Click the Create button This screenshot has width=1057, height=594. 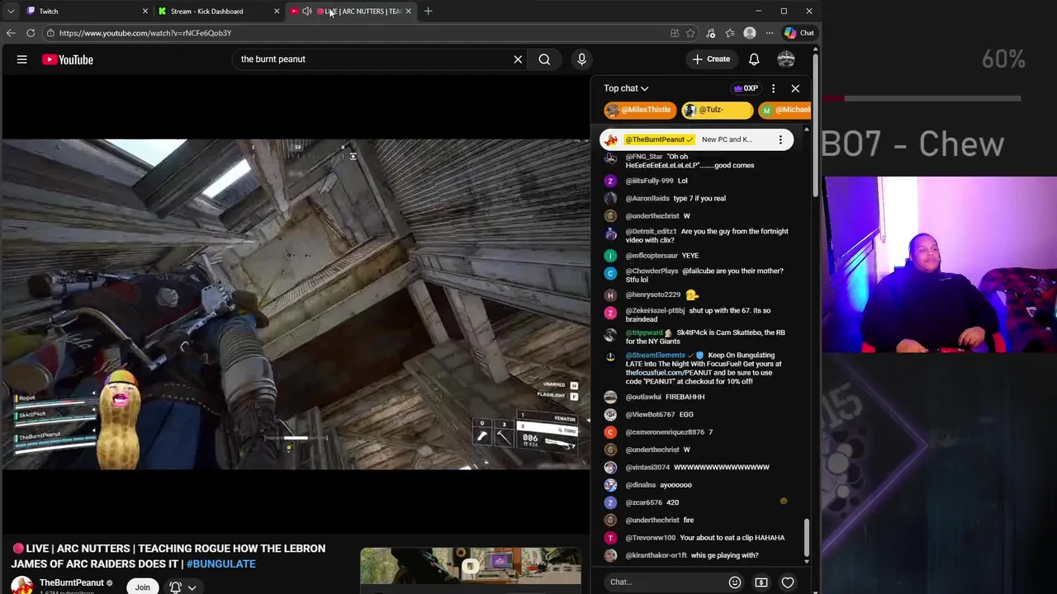(711, 59)
